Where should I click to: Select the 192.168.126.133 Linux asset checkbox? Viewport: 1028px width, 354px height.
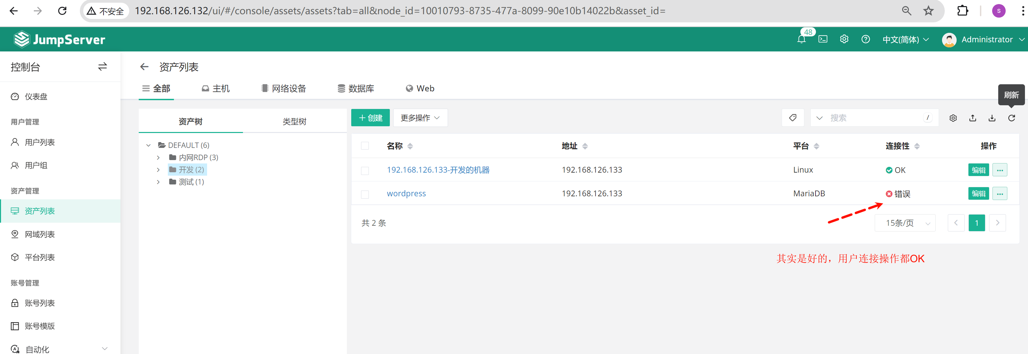365,171
